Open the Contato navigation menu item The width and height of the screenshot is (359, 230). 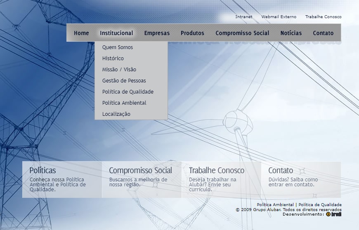[323, 33]
